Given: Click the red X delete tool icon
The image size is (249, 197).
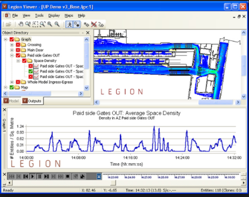Looking at the screenshot, I should [x=94, y=24].
